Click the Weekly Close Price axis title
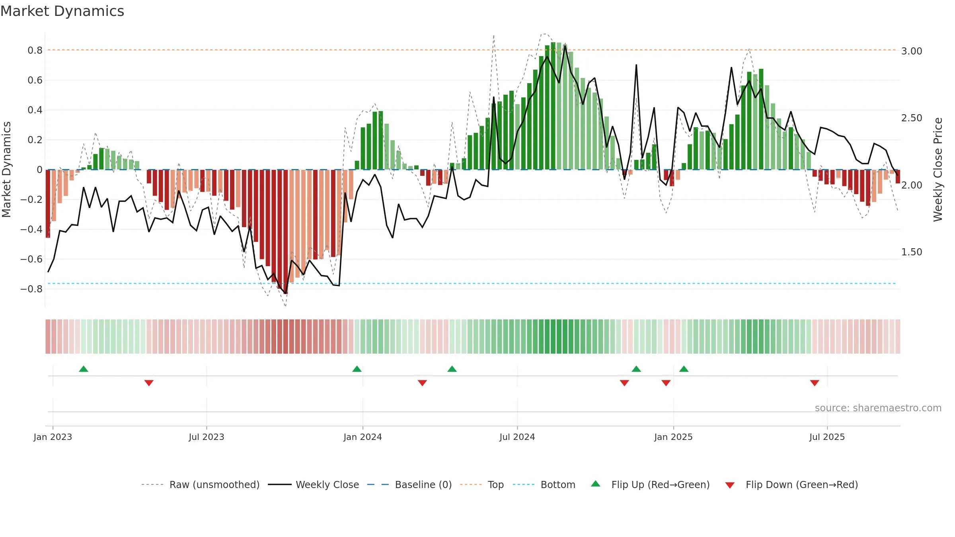The height and width of the screenshot is (537, 955). [x=938, y=169]
